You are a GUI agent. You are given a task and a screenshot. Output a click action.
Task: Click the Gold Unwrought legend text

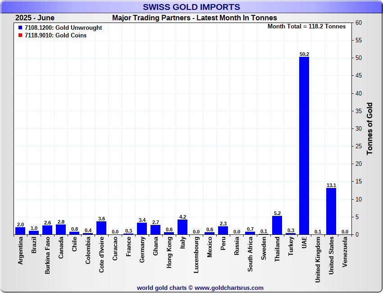(x=63, y=28)
